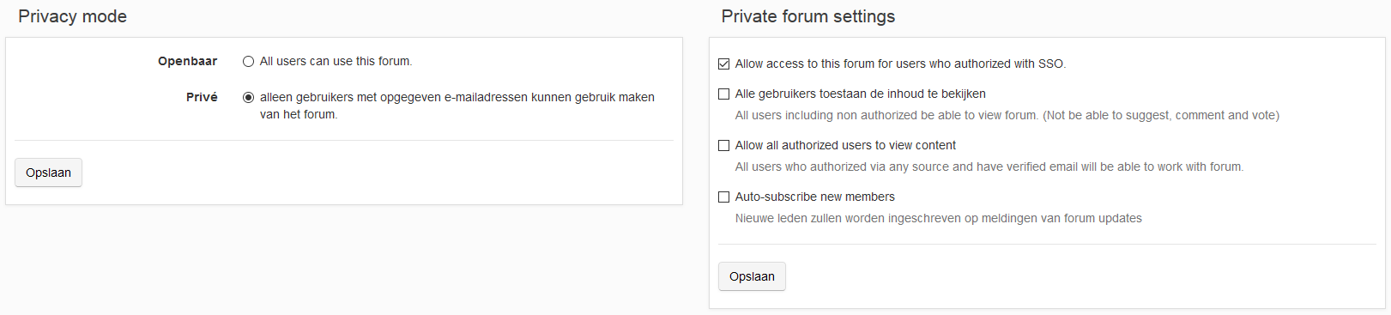
Task: Uncheck the SSO forum access checkbox
Action: pyautogui.click(x=723, y=64)
